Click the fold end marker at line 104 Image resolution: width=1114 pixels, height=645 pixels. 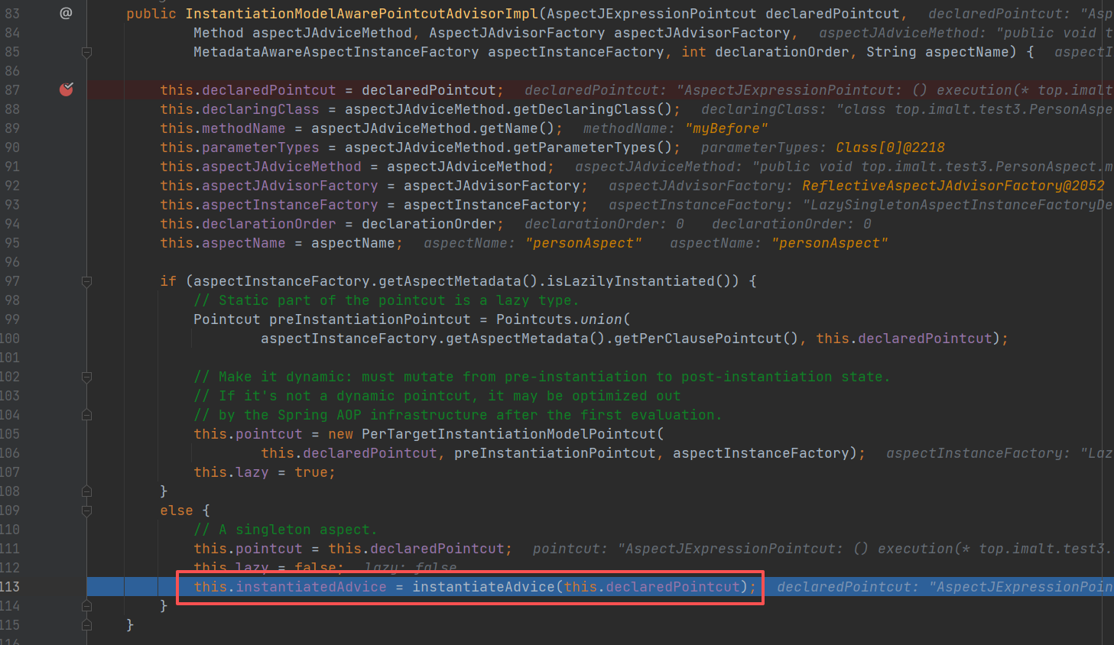pos(86,415)
